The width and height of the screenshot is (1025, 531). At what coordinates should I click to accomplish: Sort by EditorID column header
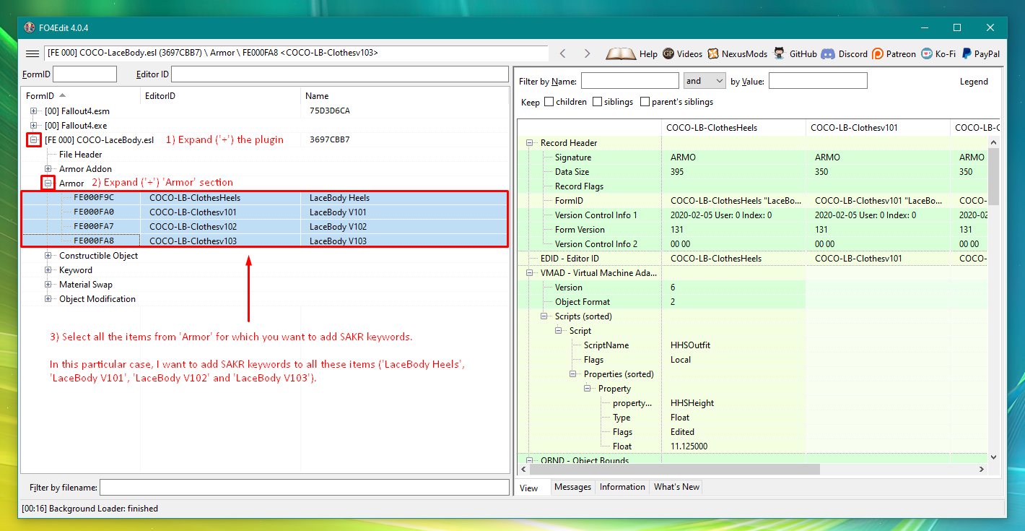tap(220, 95)
